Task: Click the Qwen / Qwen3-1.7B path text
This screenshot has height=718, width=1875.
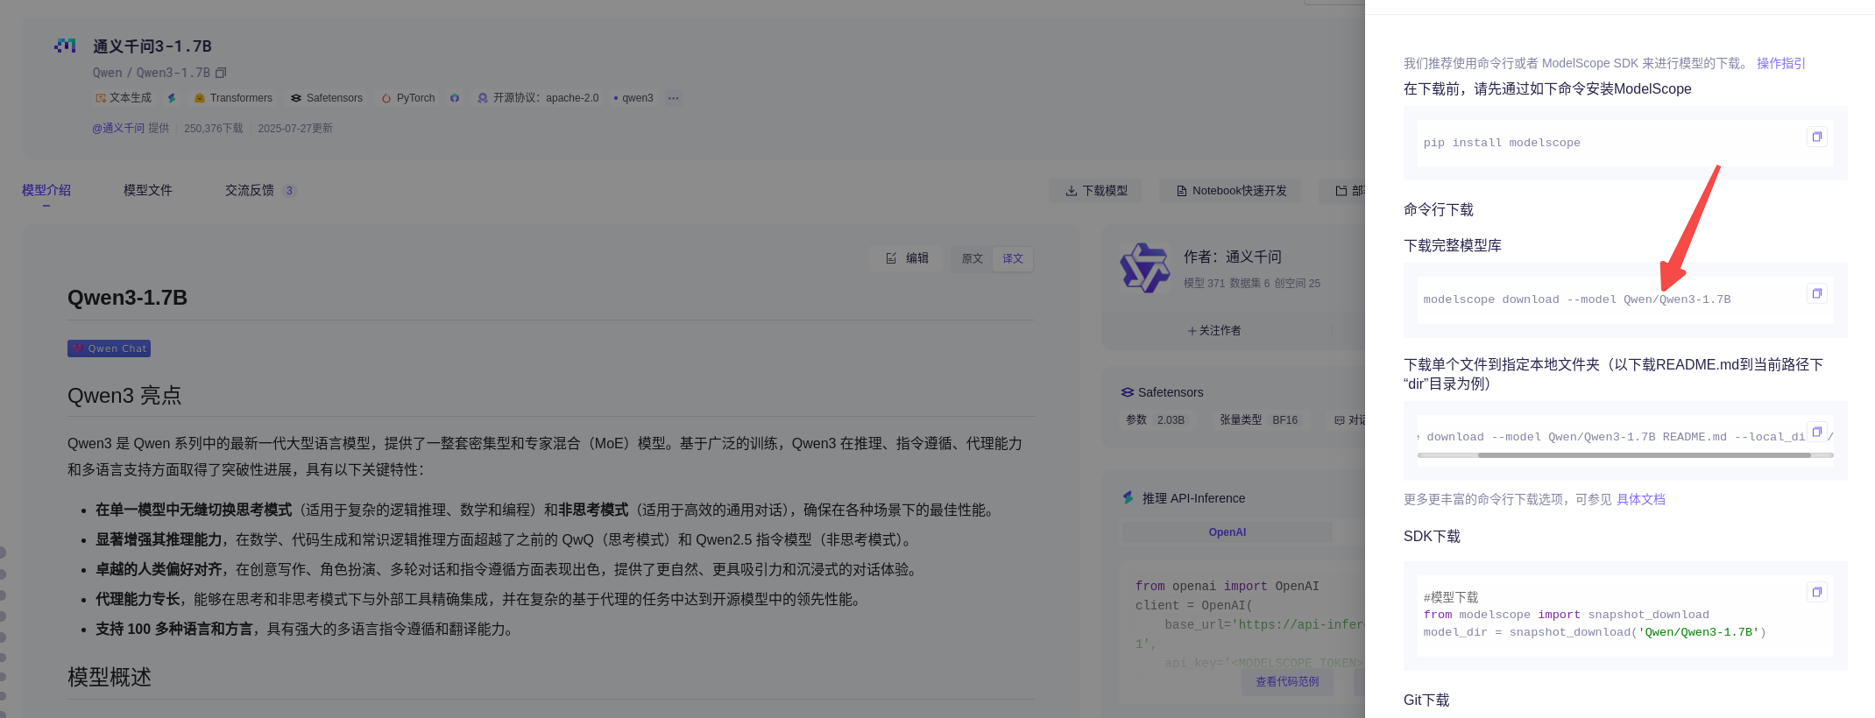Action: tap(152, 73)
